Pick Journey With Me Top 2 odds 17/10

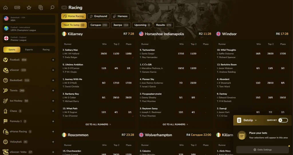point(116,83)
